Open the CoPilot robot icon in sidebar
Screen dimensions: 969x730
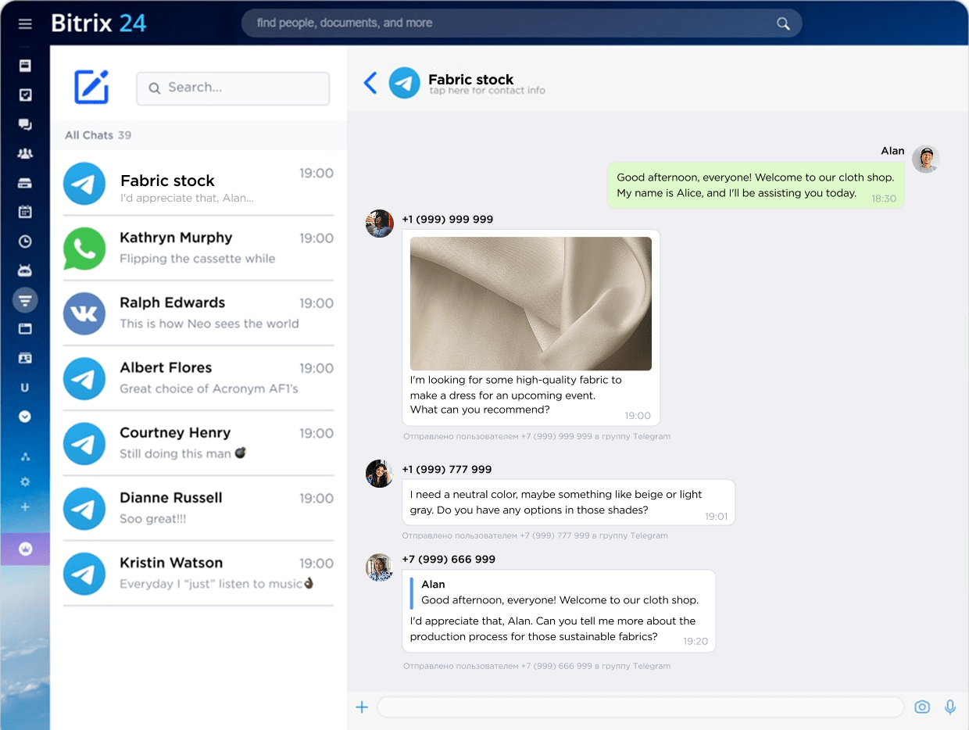pyautogui.click(x=25, y=270)
